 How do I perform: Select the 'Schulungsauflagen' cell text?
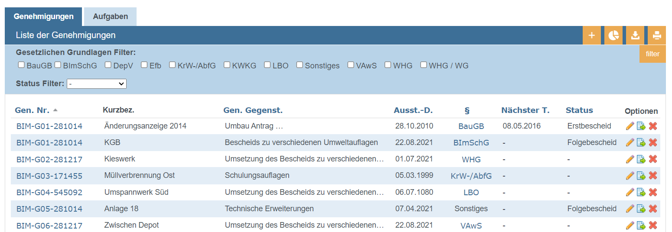tap(257, 175)
